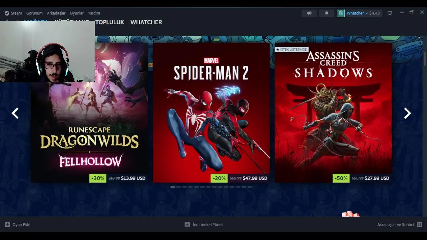Click the Whatcher account name
This screenshot has height=240, width=427.
coord(355,13)
